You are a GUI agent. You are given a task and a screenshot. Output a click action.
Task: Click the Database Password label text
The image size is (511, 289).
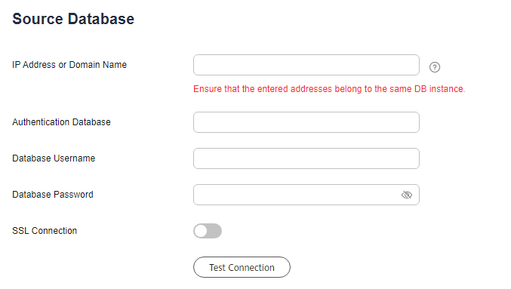coord(53,195)
